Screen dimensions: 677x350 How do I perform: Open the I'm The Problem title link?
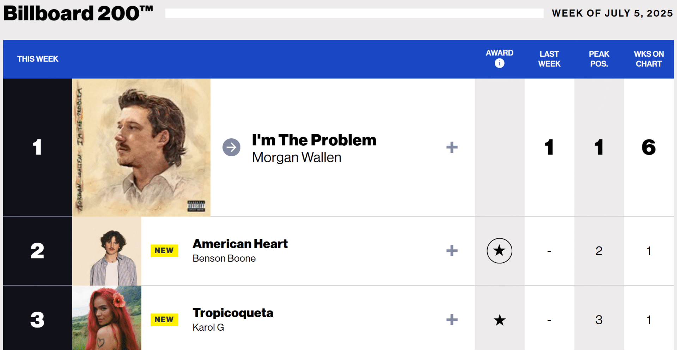pyautogui.click(x=314, y=140)
